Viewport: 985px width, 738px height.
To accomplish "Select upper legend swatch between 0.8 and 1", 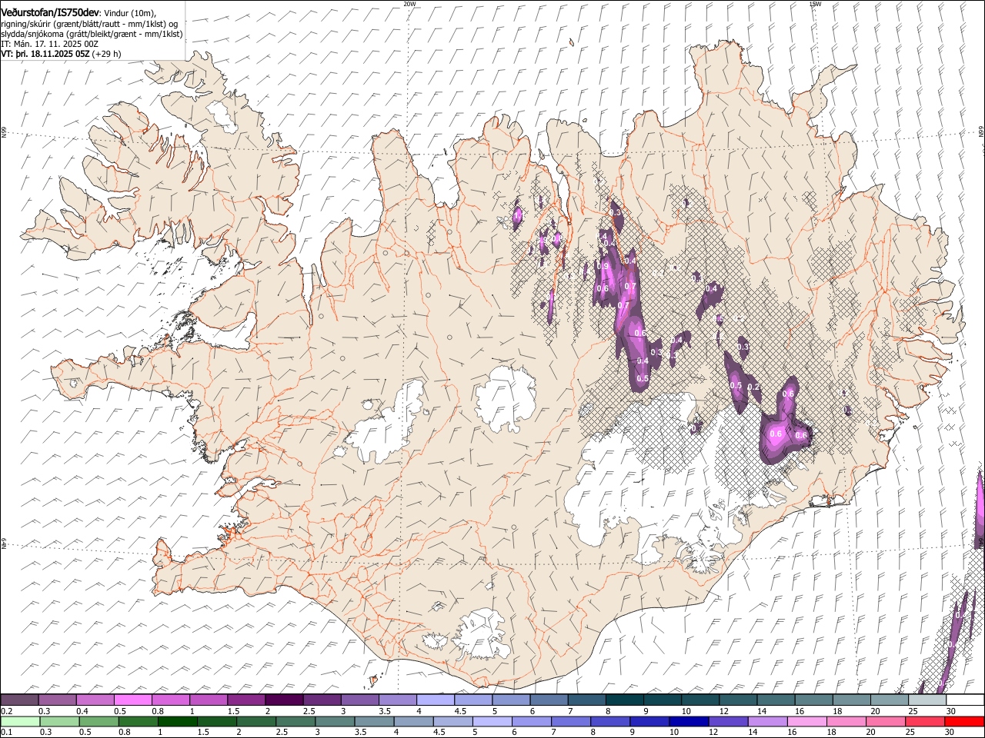I will [171, 700].
